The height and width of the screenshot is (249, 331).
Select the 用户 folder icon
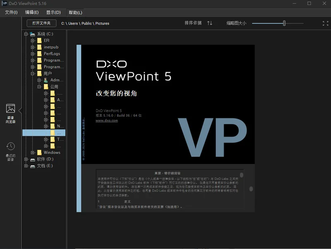pyautogui.click(x=39, y=74)
